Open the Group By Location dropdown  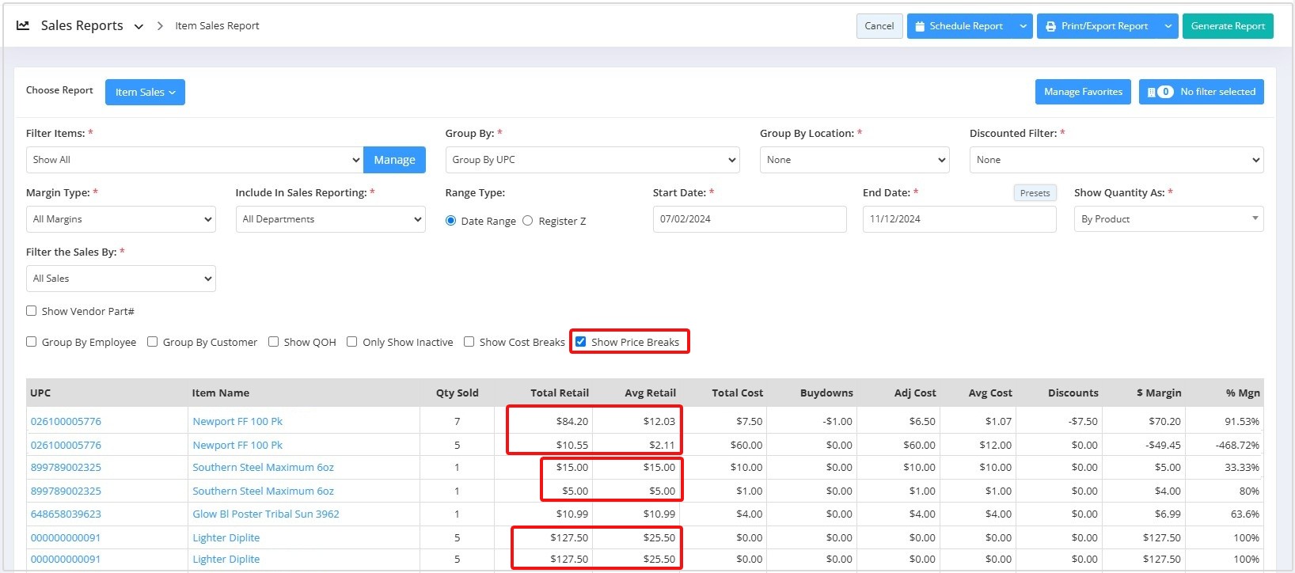[854, 160]
